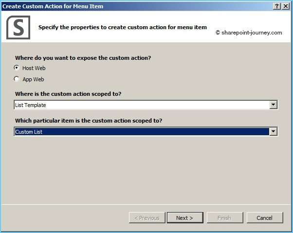Open the Custom List item dropdown arrow
This screenshot has height=233, width=293.
[x=273, y=132]
